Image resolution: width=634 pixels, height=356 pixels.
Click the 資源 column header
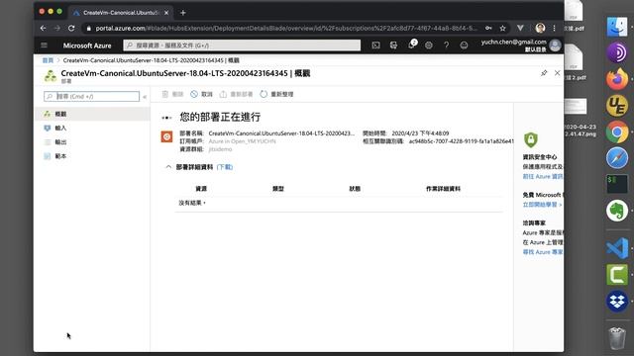click(201, 189)
